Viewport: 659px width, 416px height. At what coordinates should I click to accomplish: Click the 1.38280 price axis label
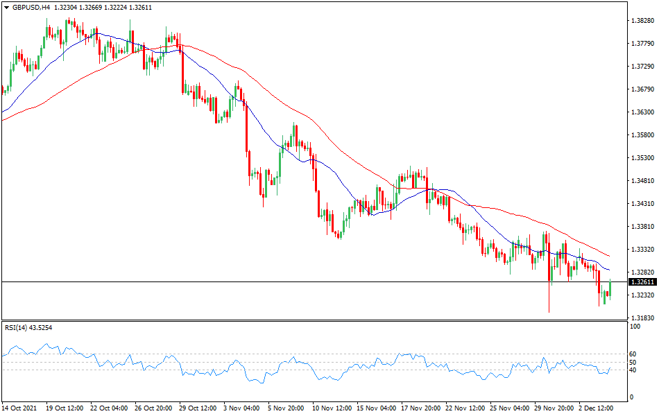click(x=642, y=21)
